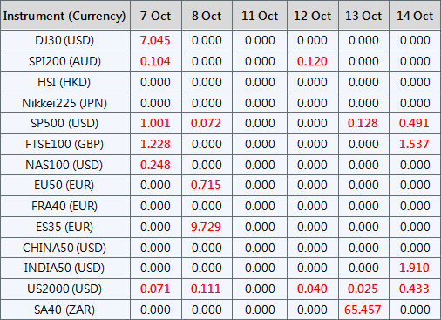Select the 0.715 value for EU50

(x=206, y=185)
